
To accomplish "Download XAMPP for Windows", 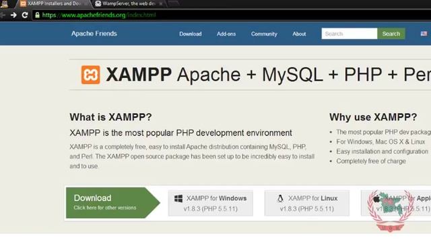I will 211,203.
